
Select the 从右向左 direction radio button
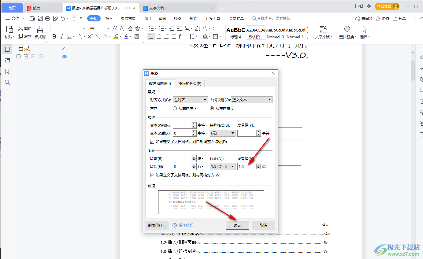click(x=175, y=109)
